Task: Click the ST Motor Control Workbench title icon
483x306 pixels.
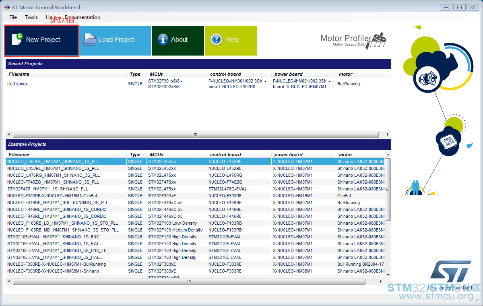Action: (6, 7)
